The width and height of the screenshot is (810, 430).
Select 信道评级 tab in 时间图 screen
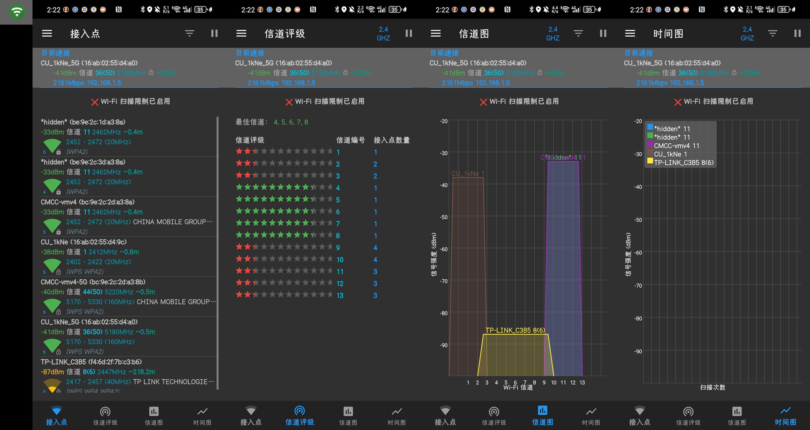tap(688, 416)
